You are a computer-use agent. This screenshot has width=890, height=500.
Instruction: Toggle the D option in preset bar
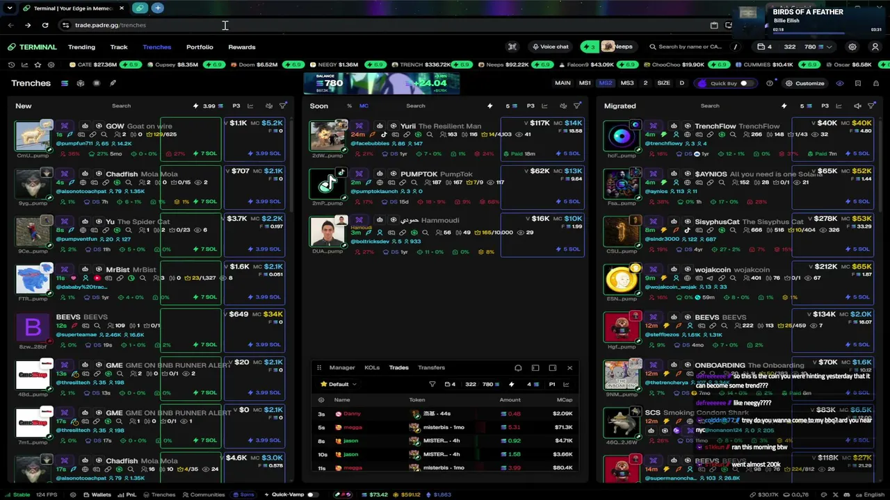coord(681,83)
